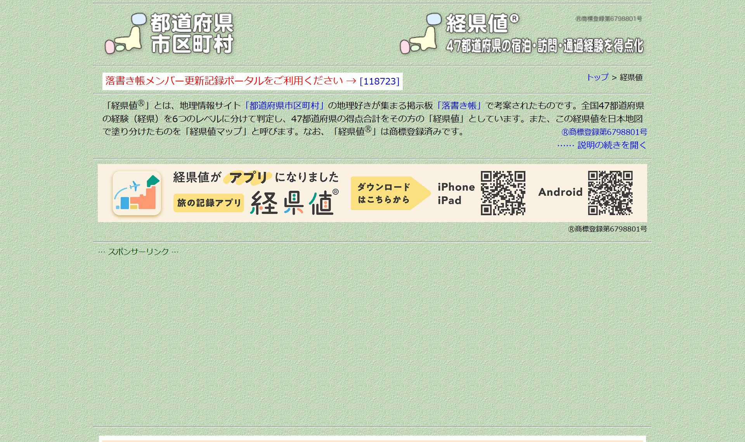This screenshot has height=442, width=745.
Task: Click the red 落書き帳メンバー更新記録ポータル text
Action: tap(230, 81)
